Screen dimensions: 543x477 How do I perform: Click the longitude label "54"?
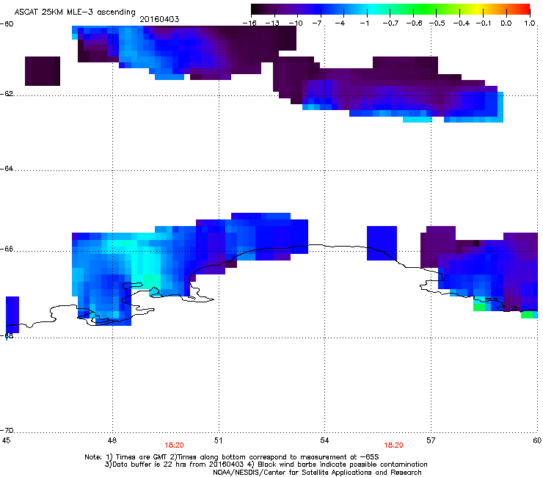click(324, 440)
